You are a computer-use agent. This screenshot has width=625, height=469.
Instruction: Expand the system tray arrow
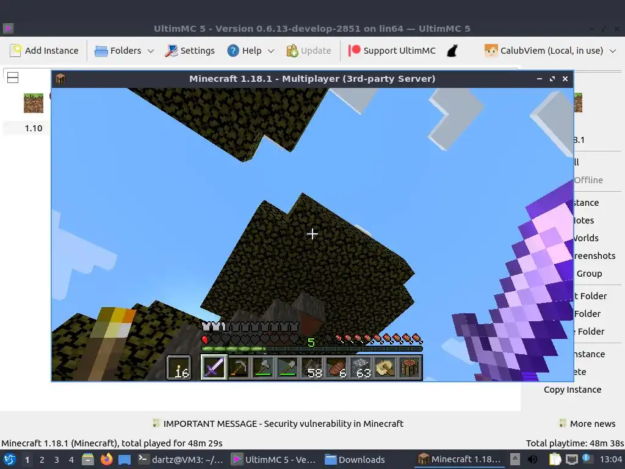(515, 460)
